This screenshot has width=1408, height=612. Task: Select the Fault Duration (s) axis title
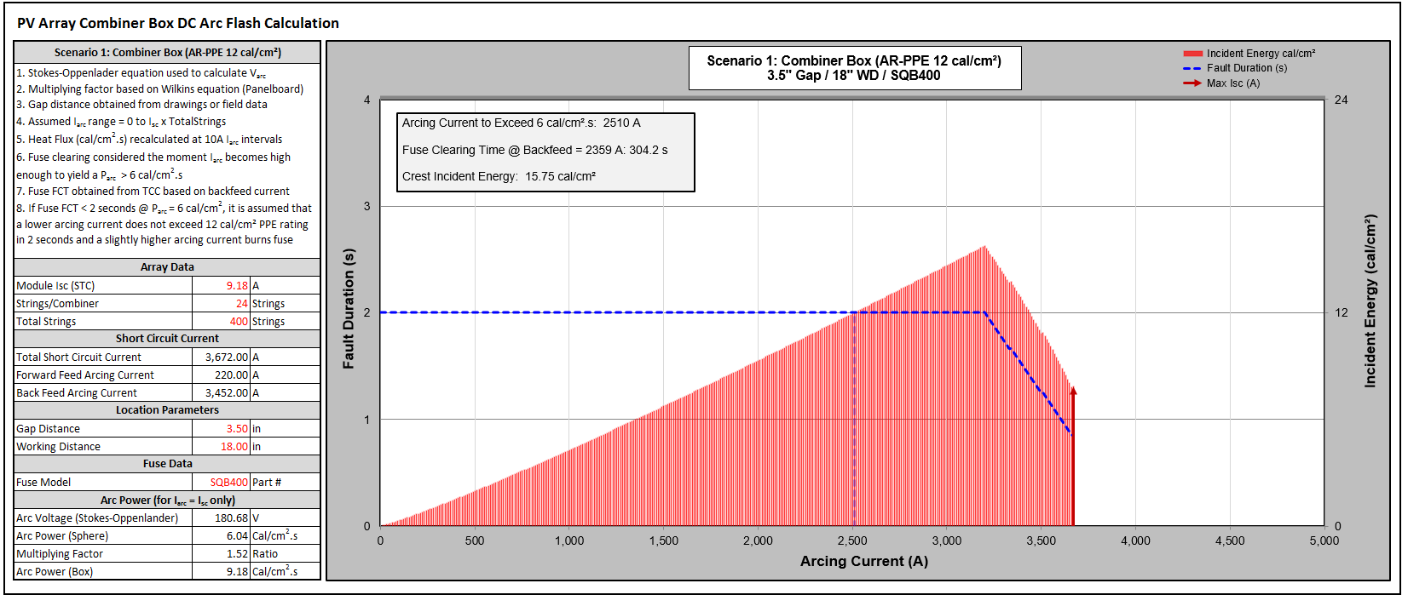click(349, 309)
